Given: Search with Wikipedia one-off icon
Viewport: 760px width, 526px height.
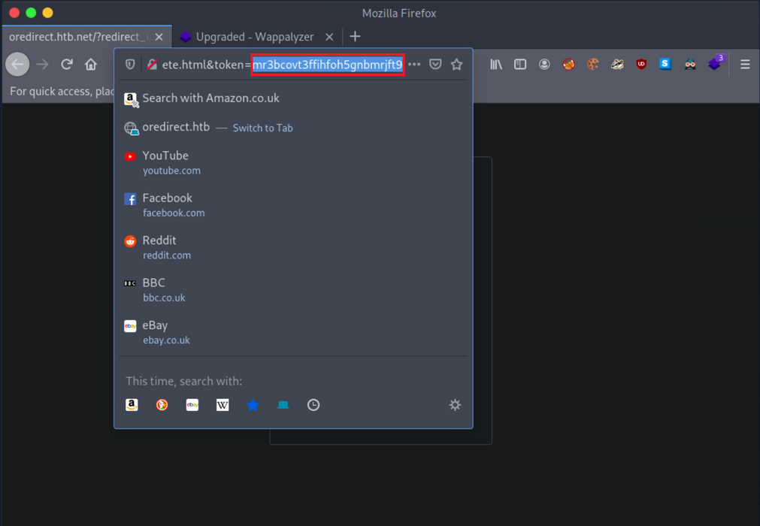Looking at the screenshot, I should [223, 405].
